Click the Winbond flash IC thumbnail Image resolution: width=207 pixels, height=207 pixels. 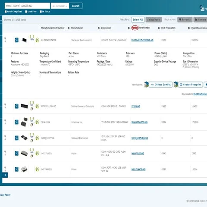coord(24,138)
